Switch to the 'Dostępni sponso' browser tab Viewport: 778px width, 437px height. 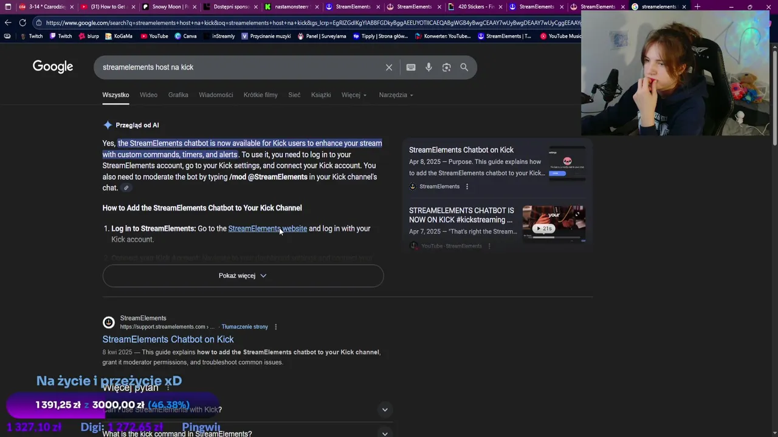pyautogui.click(x=230, y=7)
